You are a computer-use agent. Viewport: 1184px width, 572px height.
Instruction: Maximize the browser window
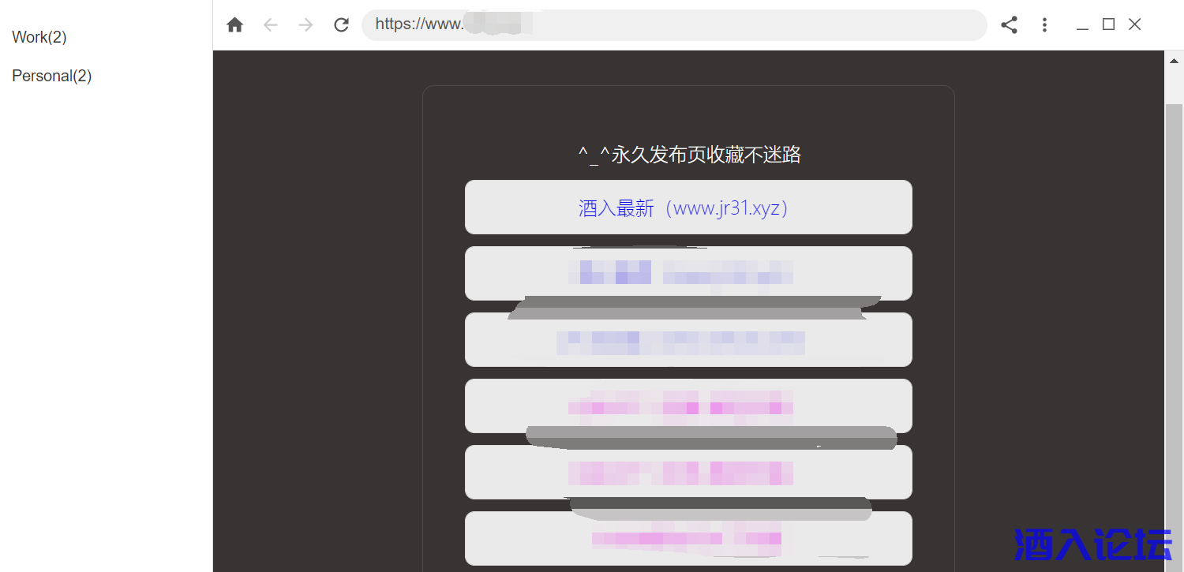click(x=1108, y=24)
